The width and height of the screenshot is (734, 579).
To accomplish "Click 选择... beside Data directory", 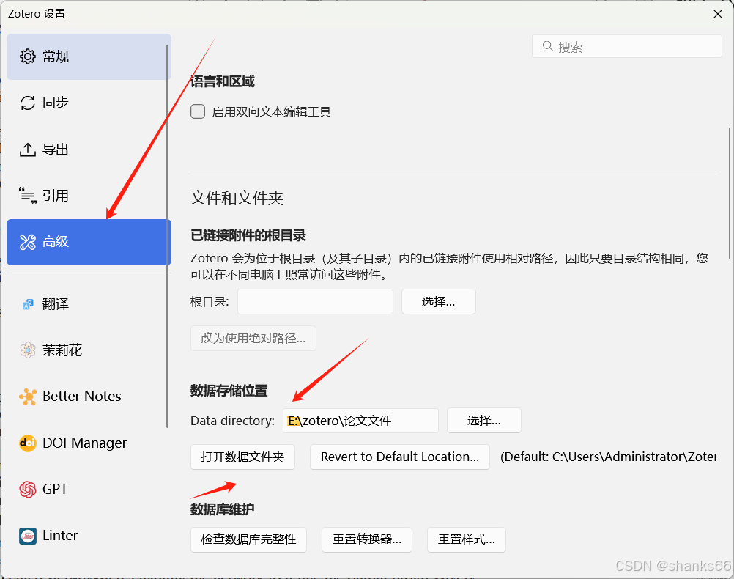I will point(484,421).
